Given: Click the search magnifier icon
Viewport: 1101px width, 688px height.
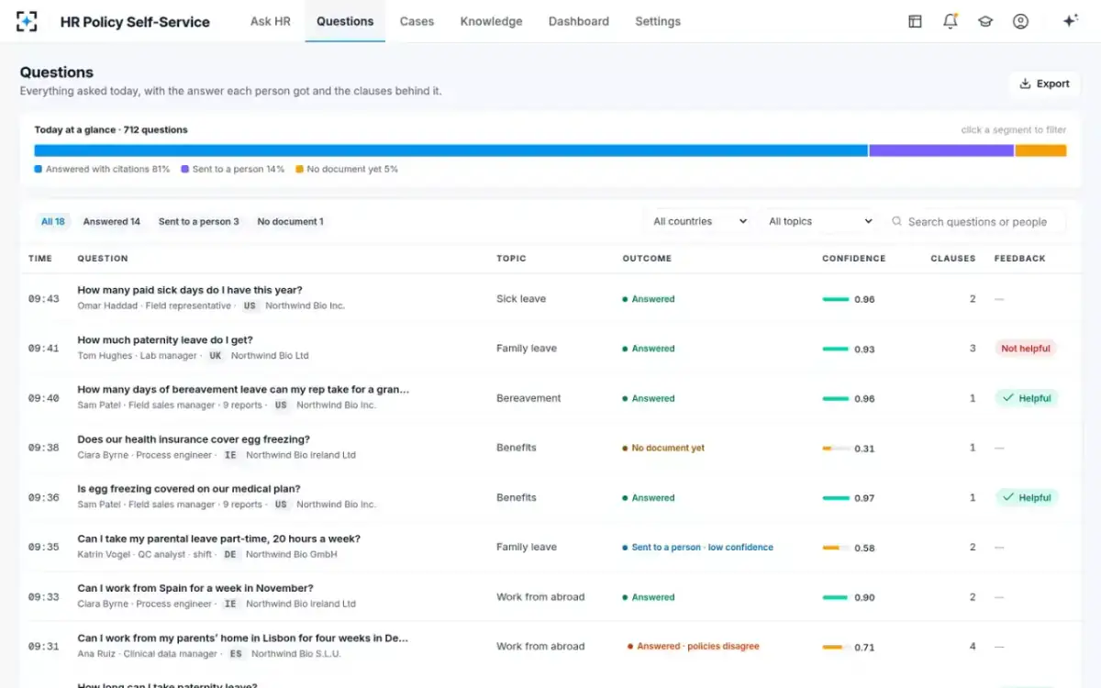Looking at the screenshot, I should [896, 221].
